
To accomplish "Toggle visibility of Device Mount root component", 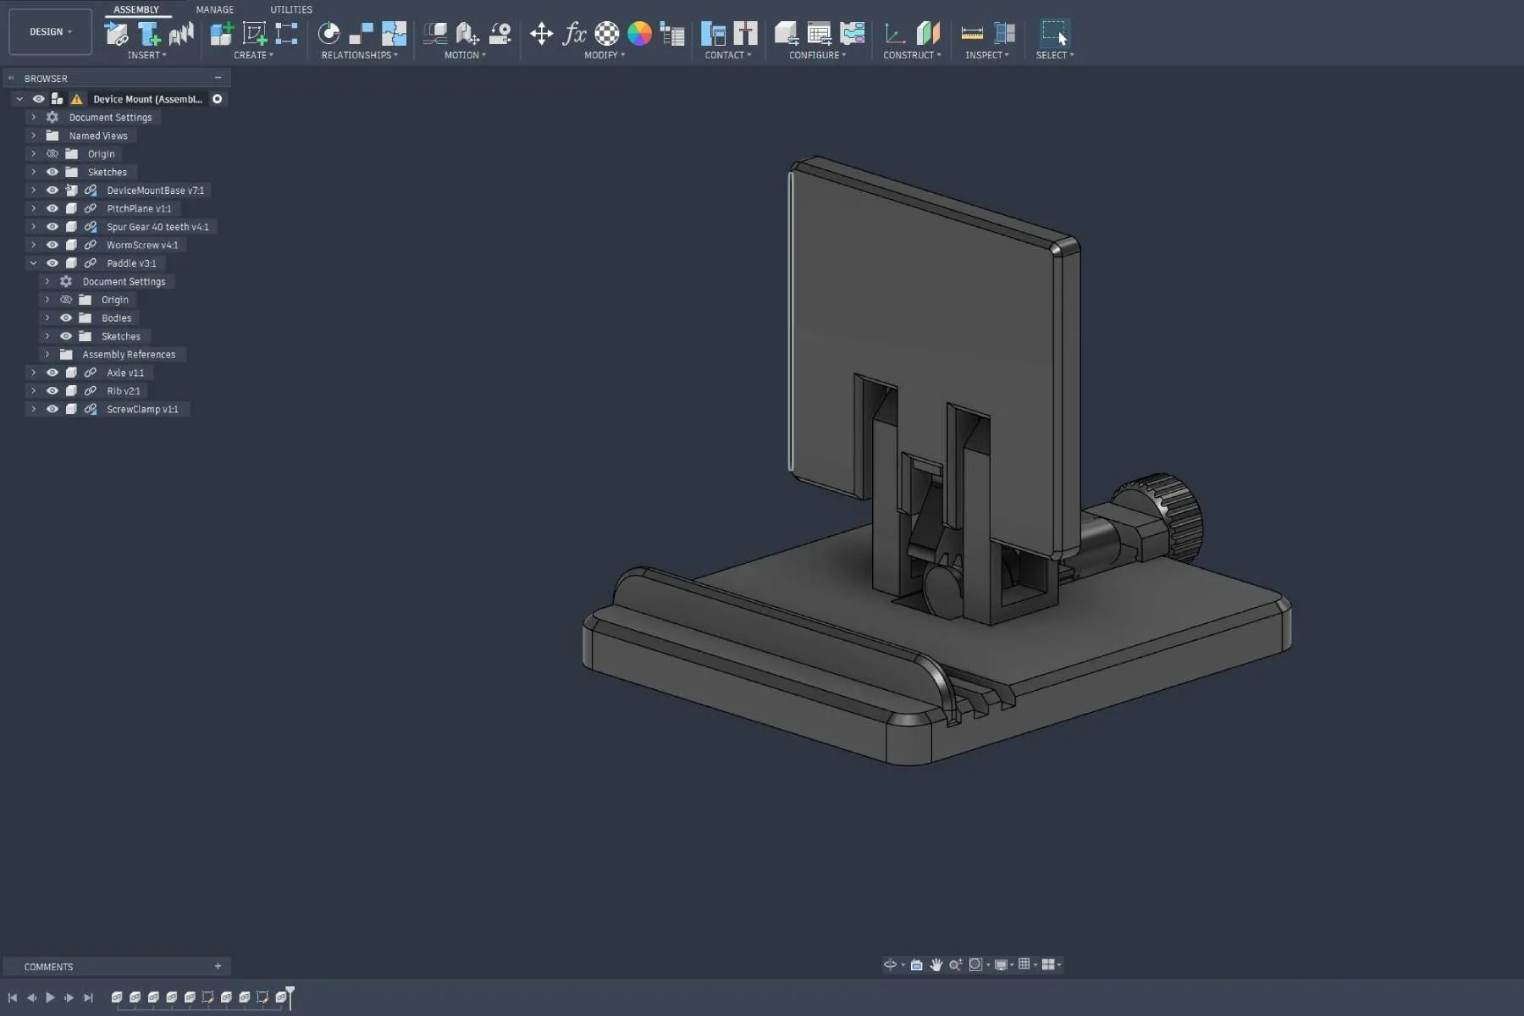I will [x=39, y=99].
